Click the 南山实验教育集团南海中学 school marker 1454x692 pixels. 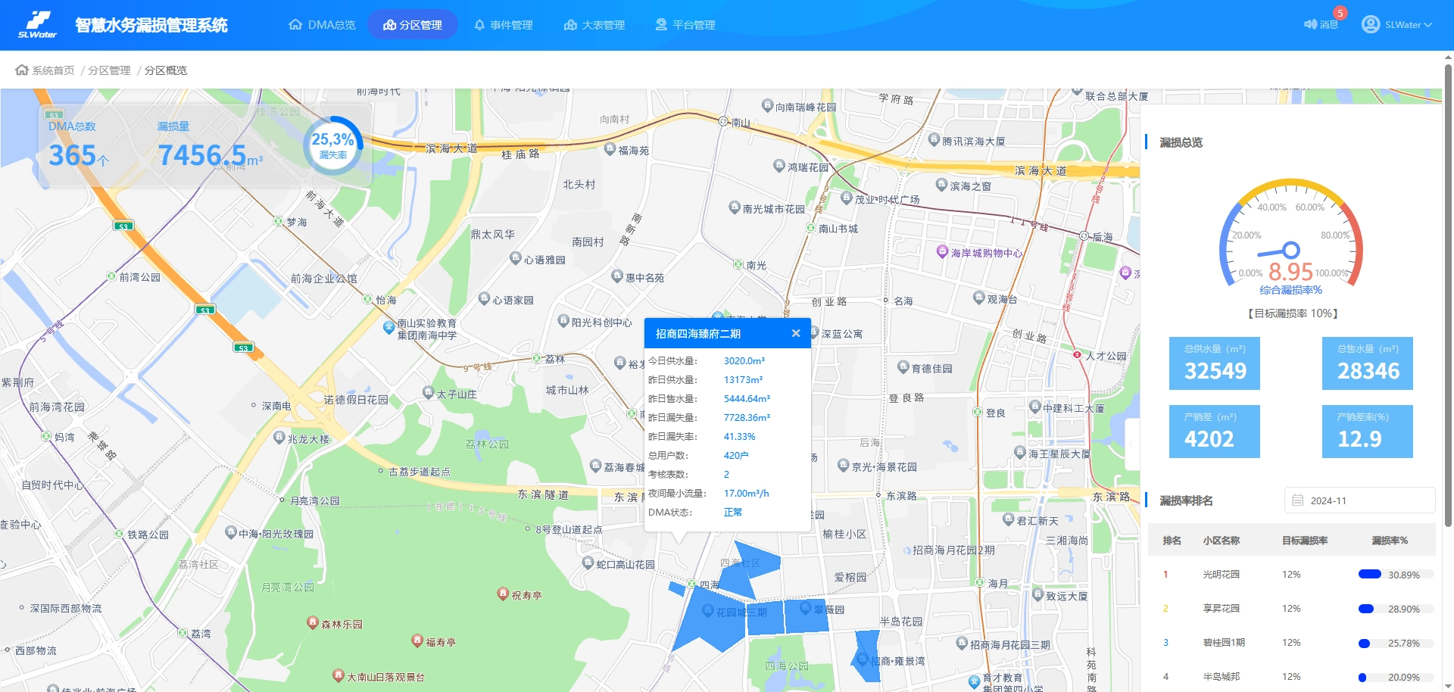(x=388, y=327)
